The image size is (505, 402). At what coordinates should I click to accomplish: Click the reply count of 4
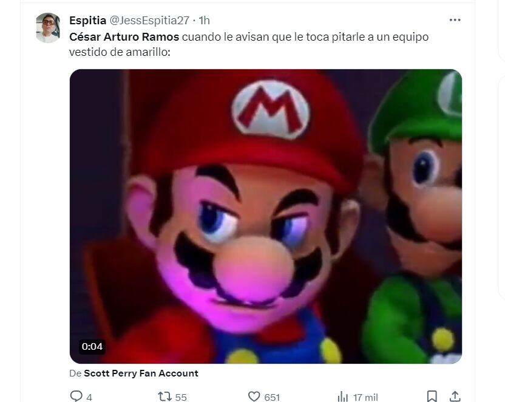(89, 397)
